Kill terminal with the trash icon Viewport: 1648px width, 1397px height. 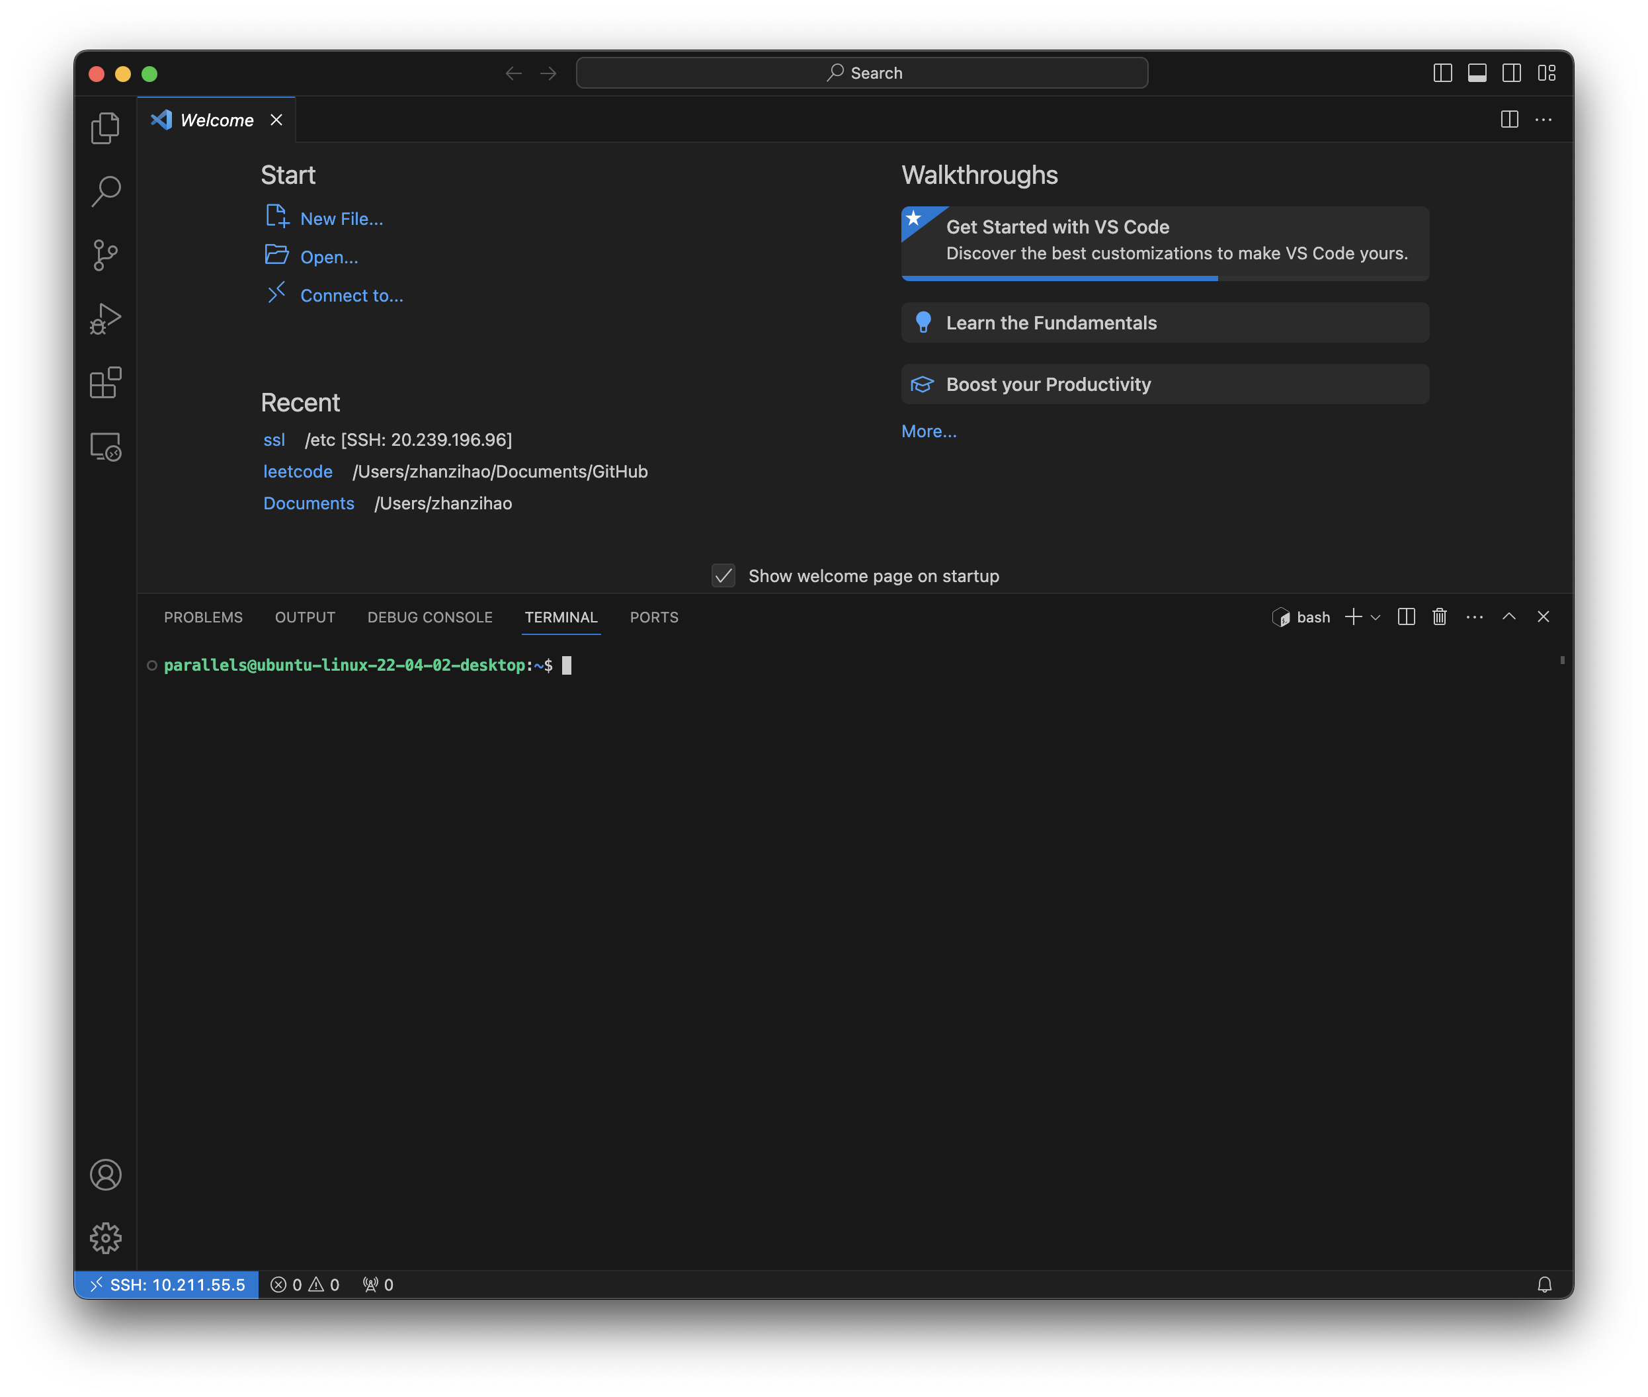click(x=1440, y=617)
